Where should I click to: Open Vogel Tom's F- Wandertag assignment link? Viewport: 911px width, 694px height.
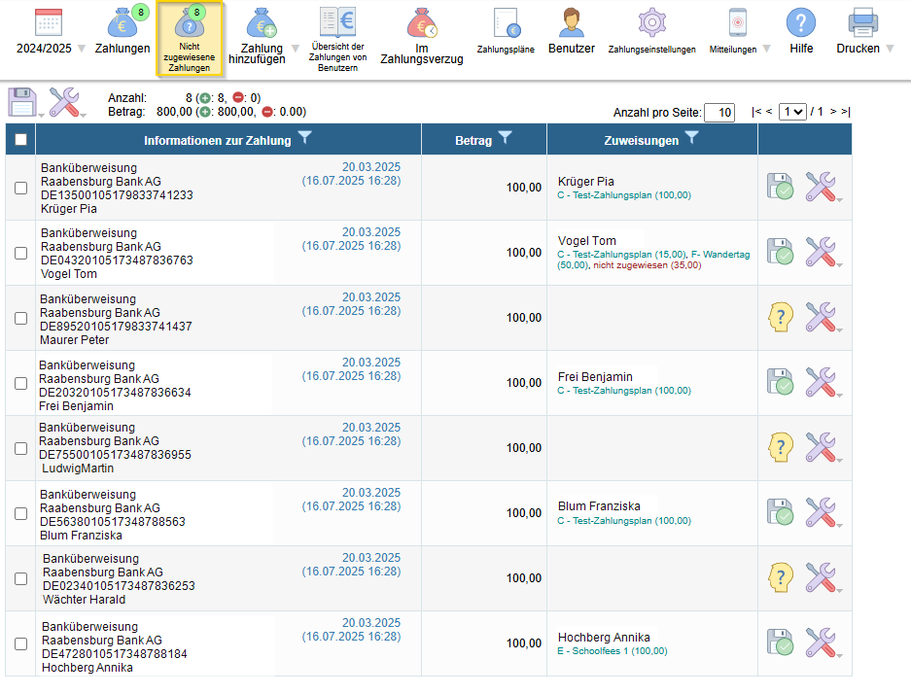tap(720, 255)
